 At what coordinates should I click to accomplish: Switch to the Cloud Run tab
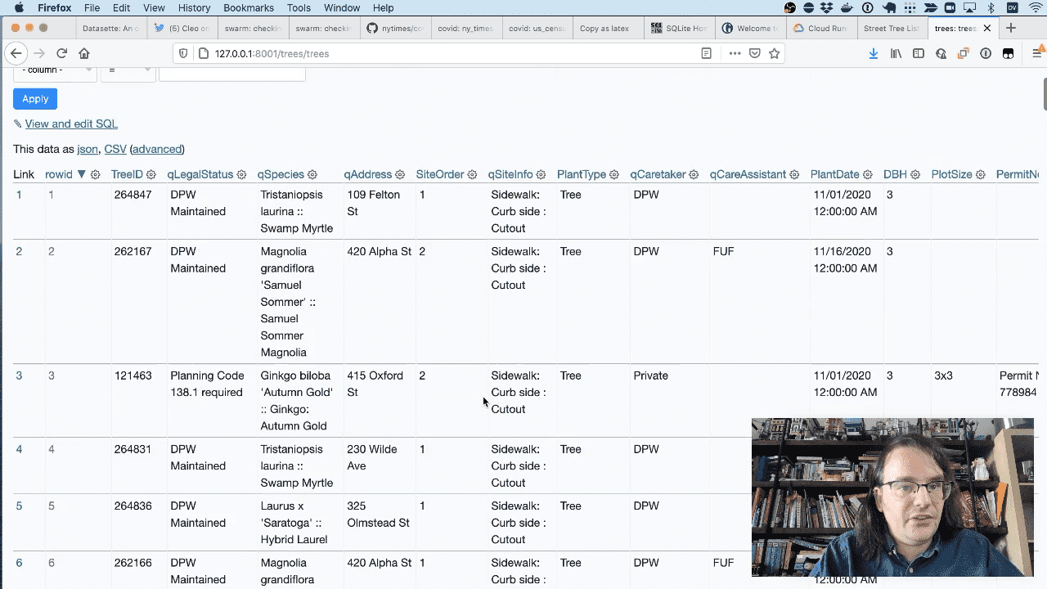pyautogui.click(x=820, y=28)
